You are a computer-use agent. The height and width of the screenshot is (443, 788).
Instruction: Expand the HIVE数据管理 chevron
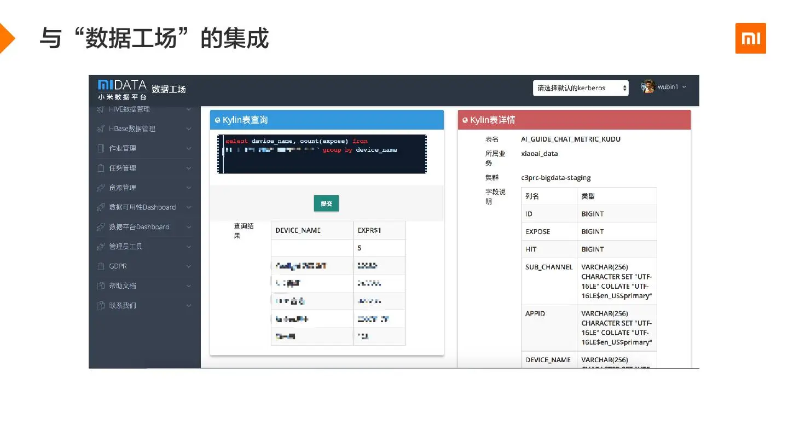(189, 109)
